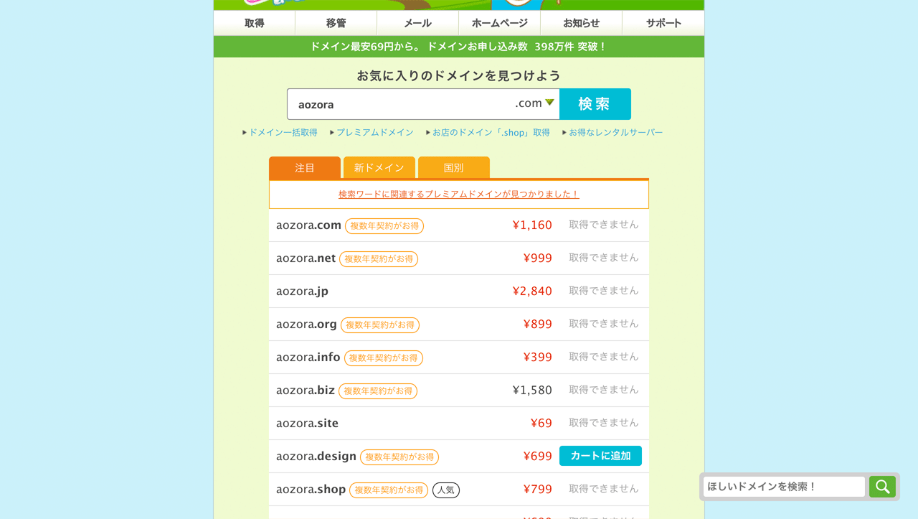Open the お知らせ navigation menu
The image size is (918, 519).
click(x=582, y=23)
